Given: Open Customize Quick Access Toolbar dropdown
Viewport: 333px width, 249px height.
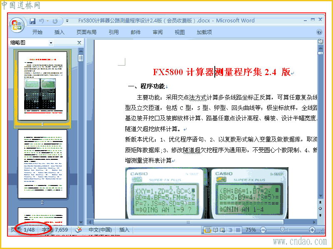Looking at the screenshot, I should [67, 21].
